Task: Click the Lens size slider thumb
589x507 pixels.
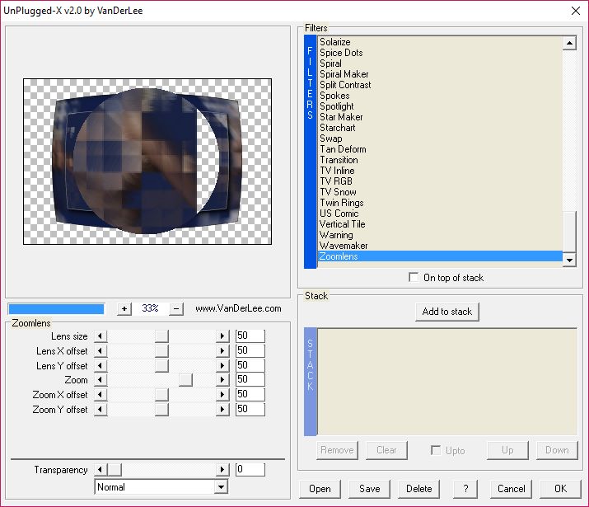Action: click(x=161, y=336)
